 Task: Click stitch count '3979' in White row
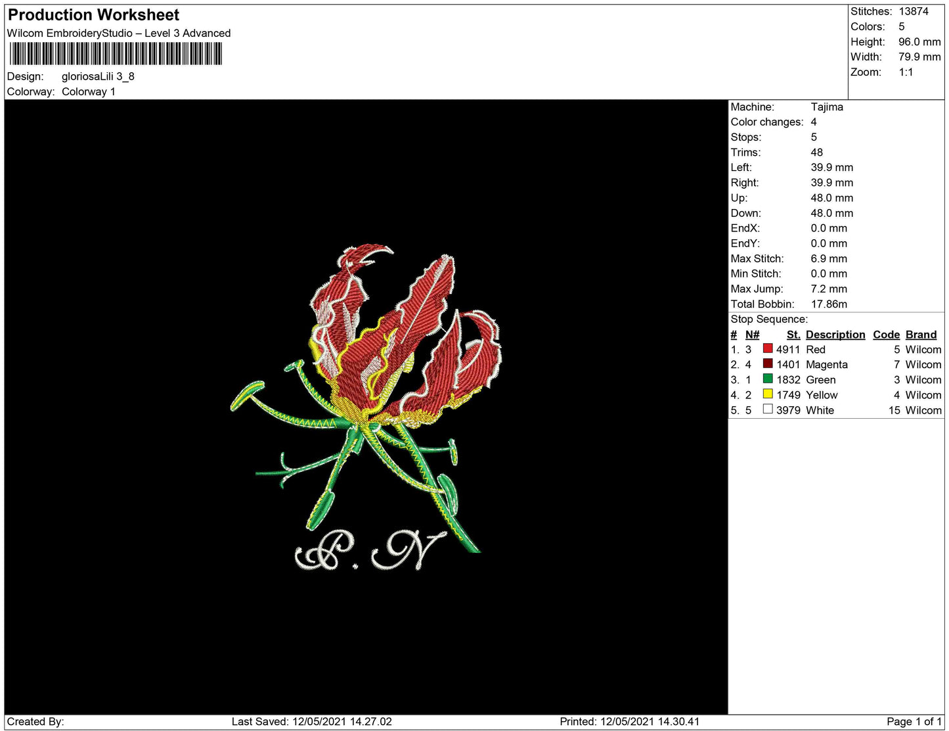[788, 410]
